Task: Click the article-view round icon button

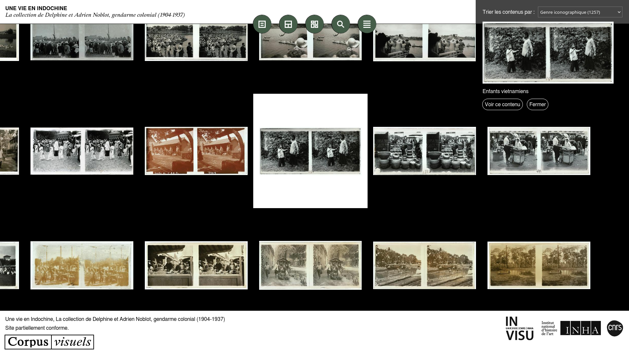Action: [x=262, y=24]
